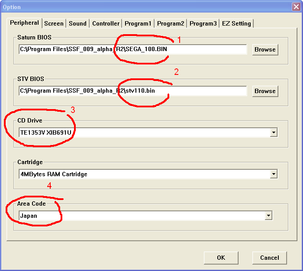Expand the CD Drive dropdown arrow
The height and width of the screenshot is (271, 303).
(x=273, y=132)
